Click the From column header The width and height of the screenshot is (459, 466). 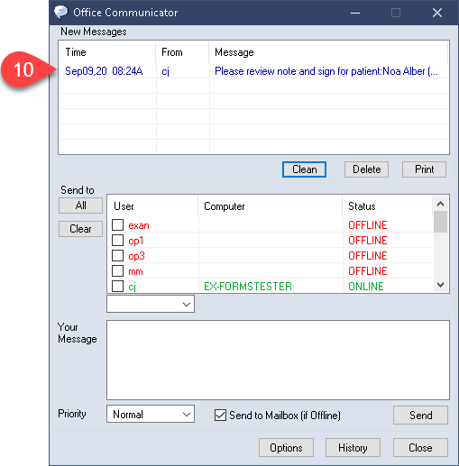pos(182,52)
